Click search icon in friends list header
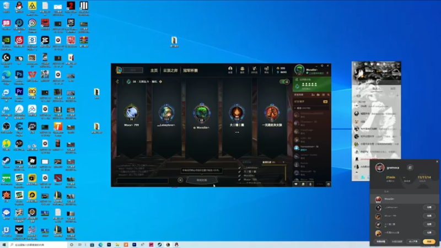This screenshot has height=248, width=441. coord(328,95)
